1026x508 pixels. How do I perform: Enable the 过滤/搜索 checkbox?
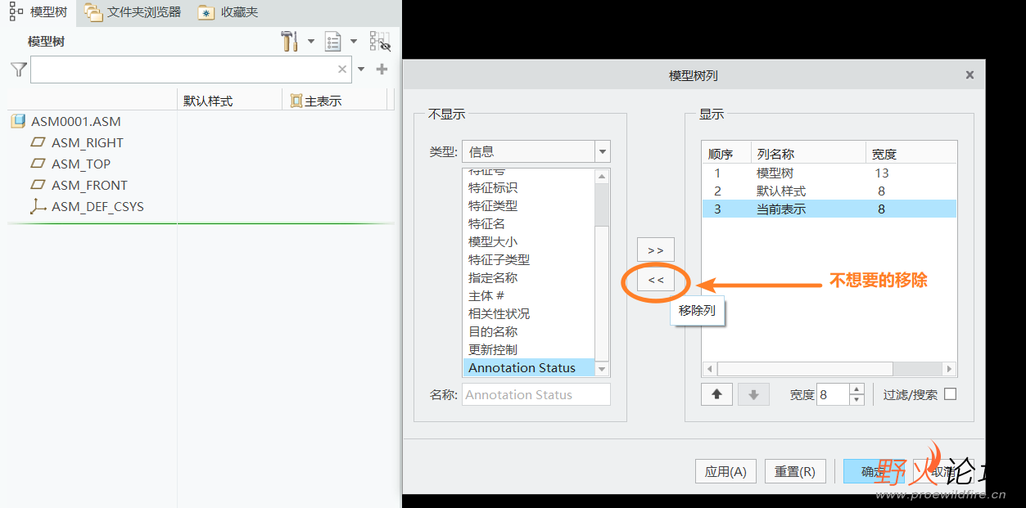(950, 394)
